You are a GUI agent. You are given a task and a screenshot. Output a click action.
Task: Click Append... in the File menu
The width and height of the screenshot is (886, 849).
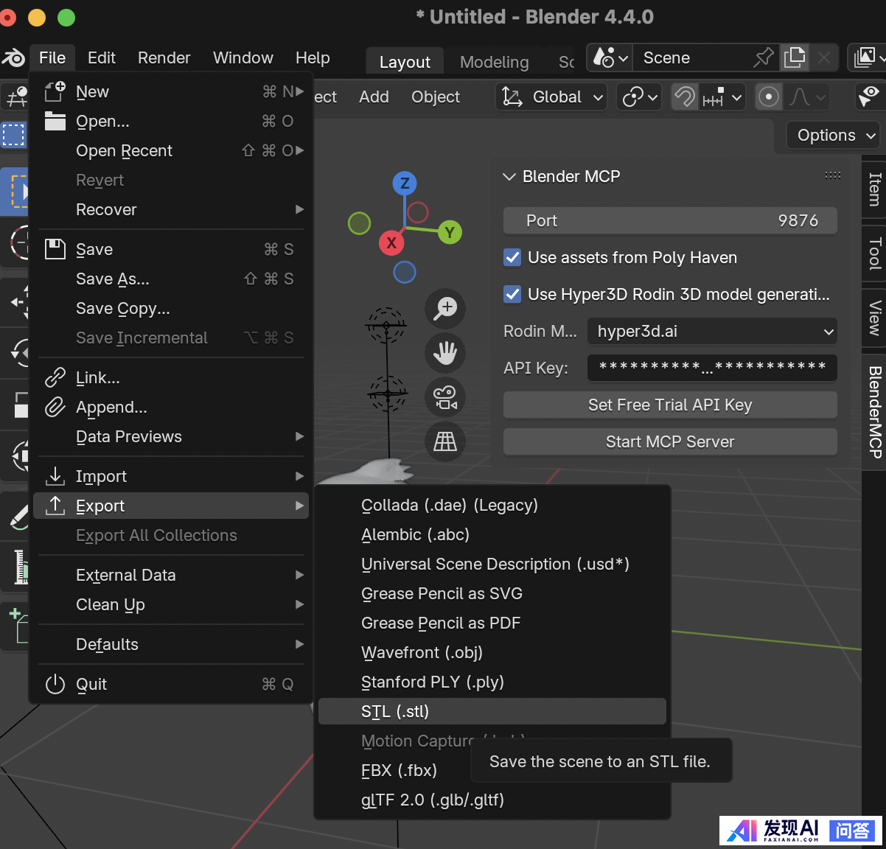click(x=171, y=407)
